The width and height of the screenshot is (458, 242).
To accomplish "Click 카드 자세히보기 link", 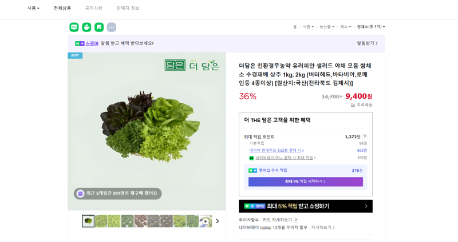I will tap(277, 220).
